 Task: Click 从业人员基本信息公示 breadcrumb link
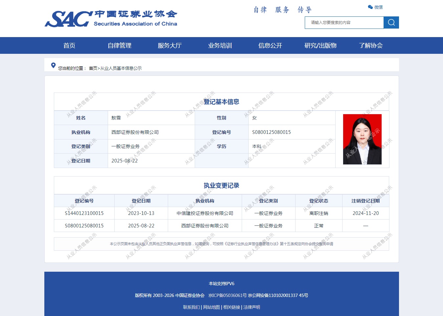point(121,68)
